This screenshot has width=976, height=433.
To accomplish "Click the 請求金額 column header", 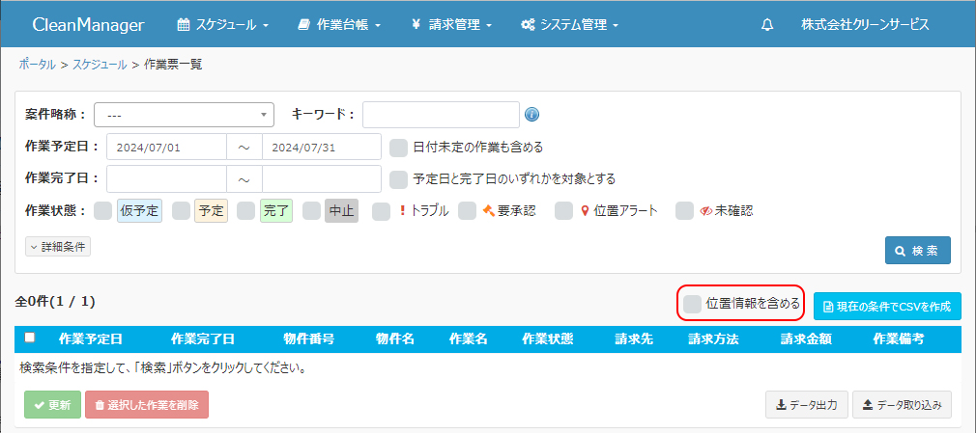I will [806, 339].
